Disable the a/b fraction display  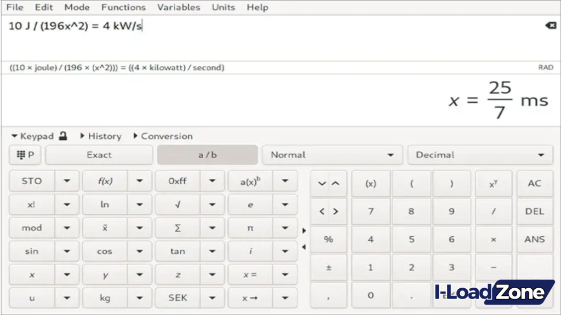207,154
